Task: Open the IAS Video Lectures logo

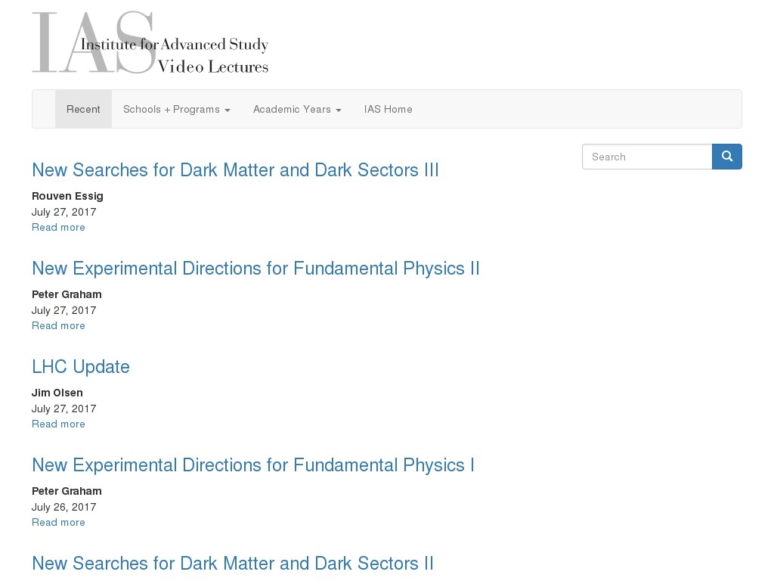Action: 150,43
